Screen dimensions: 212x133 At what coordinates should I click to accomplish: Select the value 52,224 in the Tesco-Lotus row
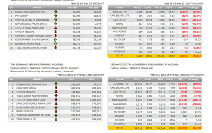97,48
